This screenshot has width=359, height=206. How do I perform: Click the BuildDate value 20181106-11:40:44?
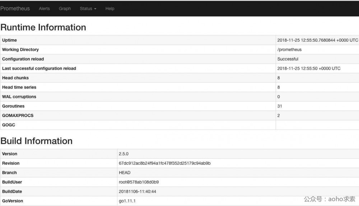coord(137,191)
